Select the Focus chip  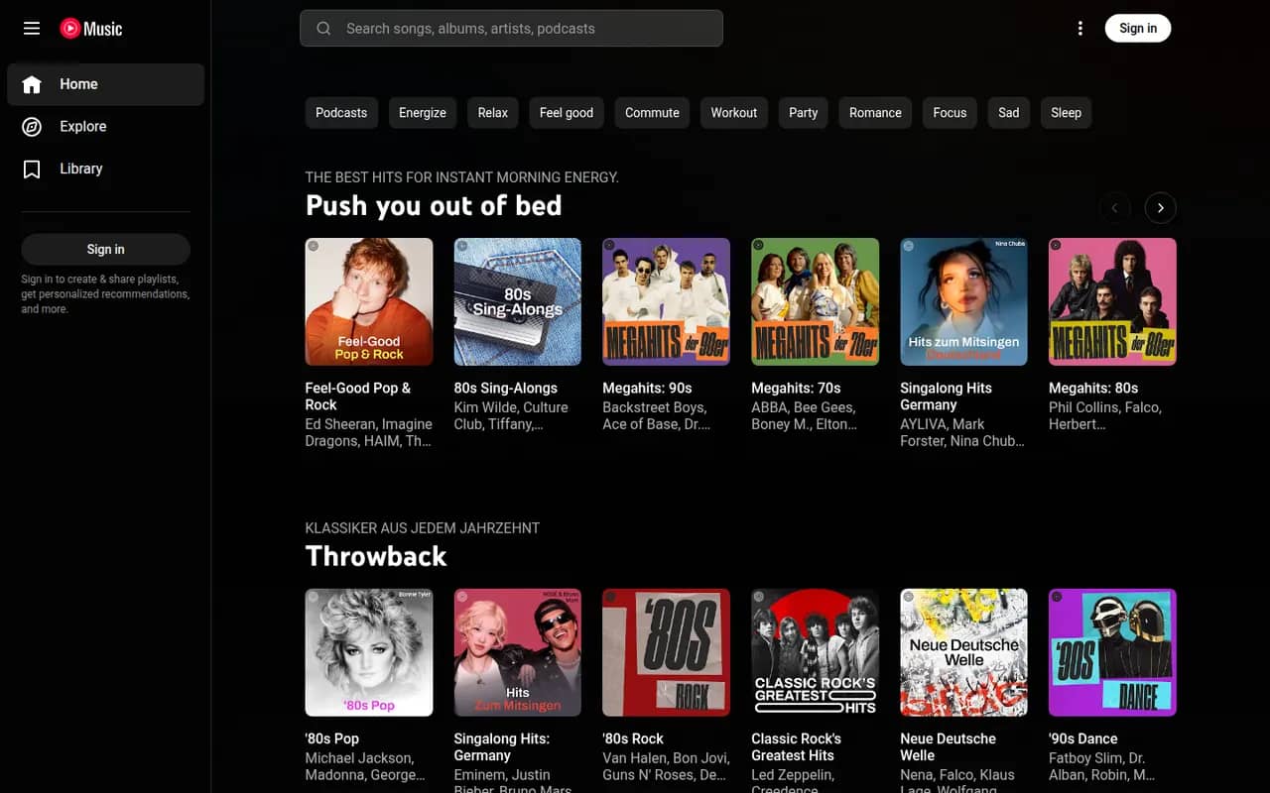click(950, 113)
